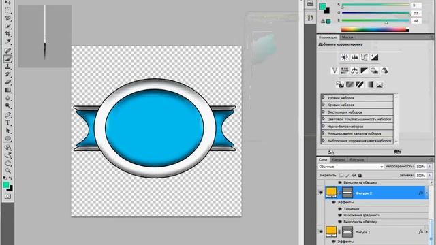The height and width of the screenshot is (245, 436).
Task: Add a Levels adjustment
Action: [354, 57]
